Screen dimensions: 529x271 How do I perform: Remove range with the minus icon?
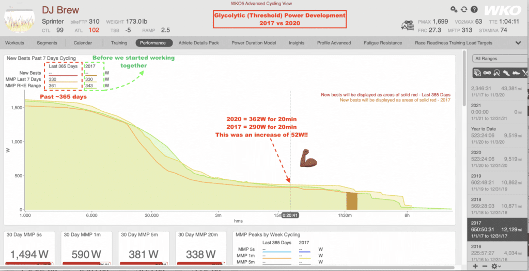(x=485, y=266)
